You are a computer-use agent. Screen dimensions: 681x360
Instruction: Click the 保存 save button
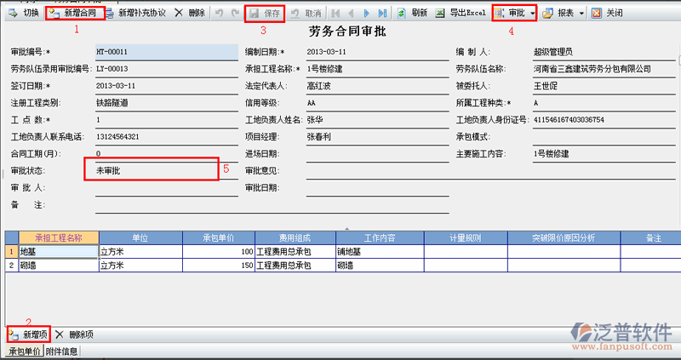[x=265, y=14]
